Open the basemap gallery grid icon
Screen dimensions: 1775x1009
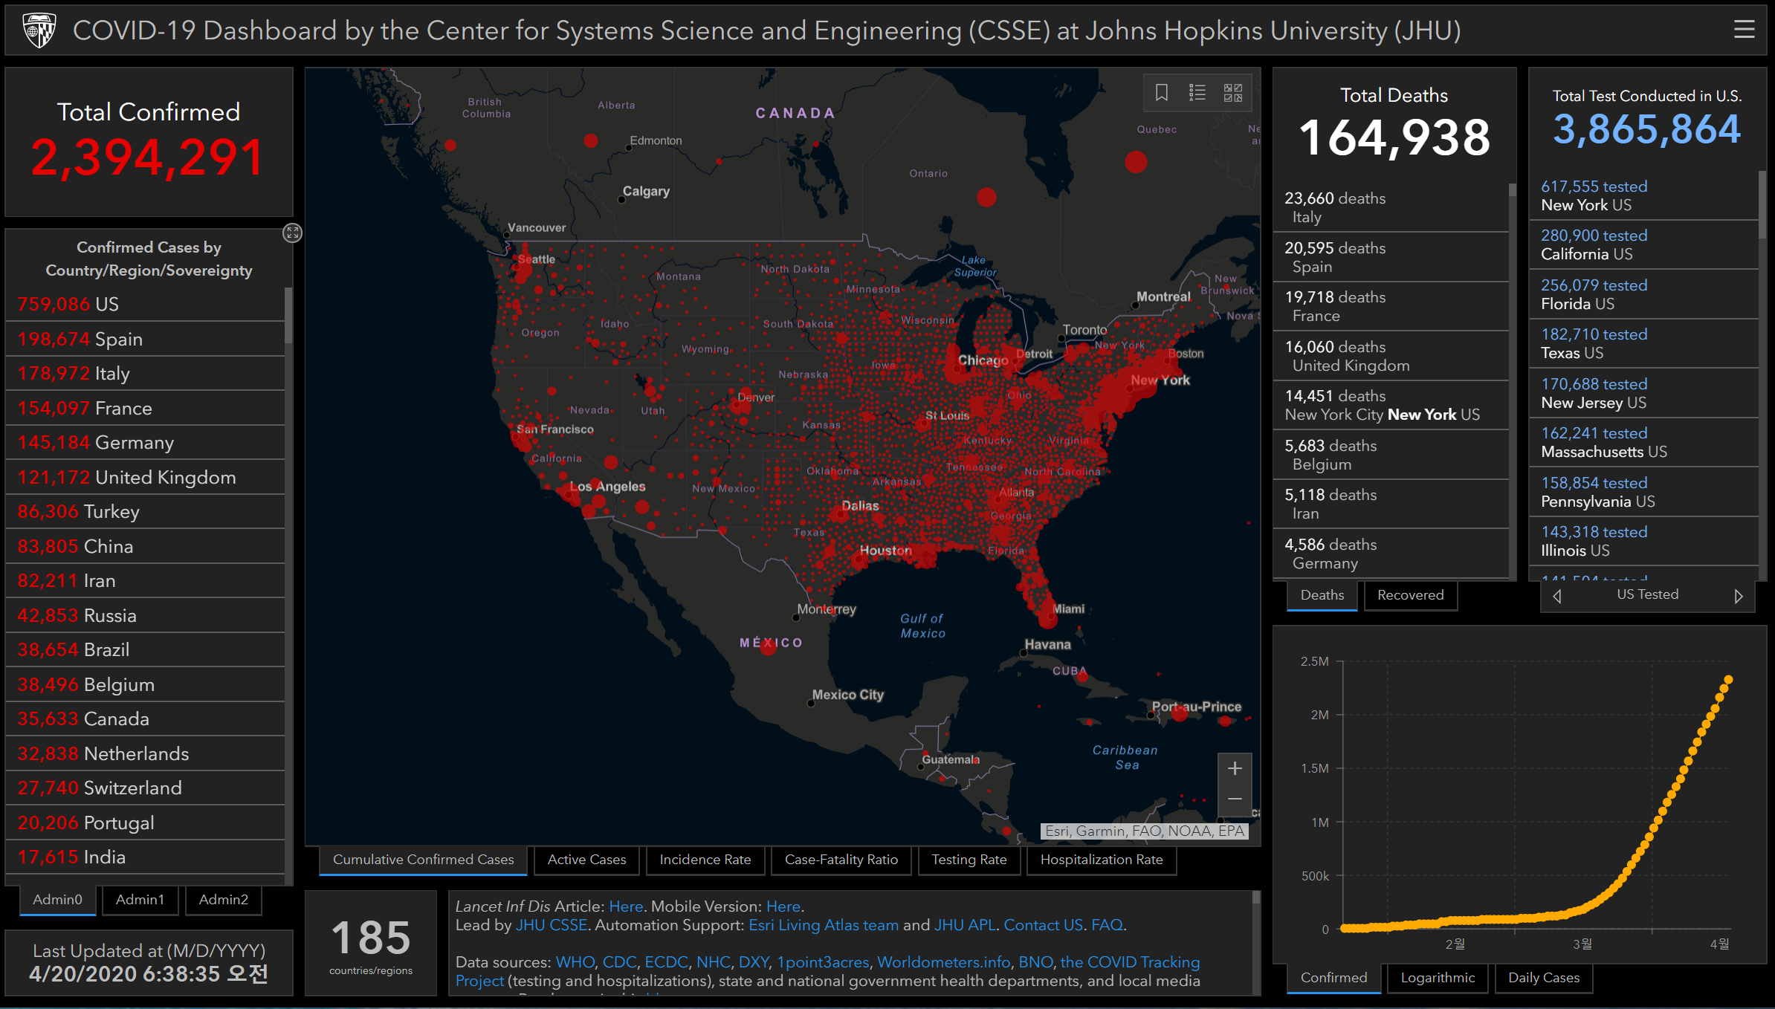click(x=1232, y=93)
